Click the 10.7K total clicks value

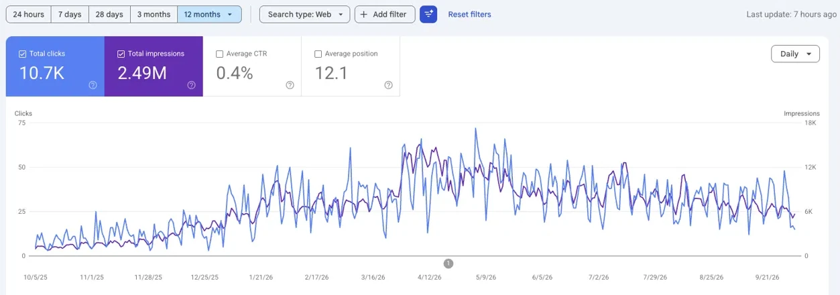pyautogui.click(x=42, y=73)
